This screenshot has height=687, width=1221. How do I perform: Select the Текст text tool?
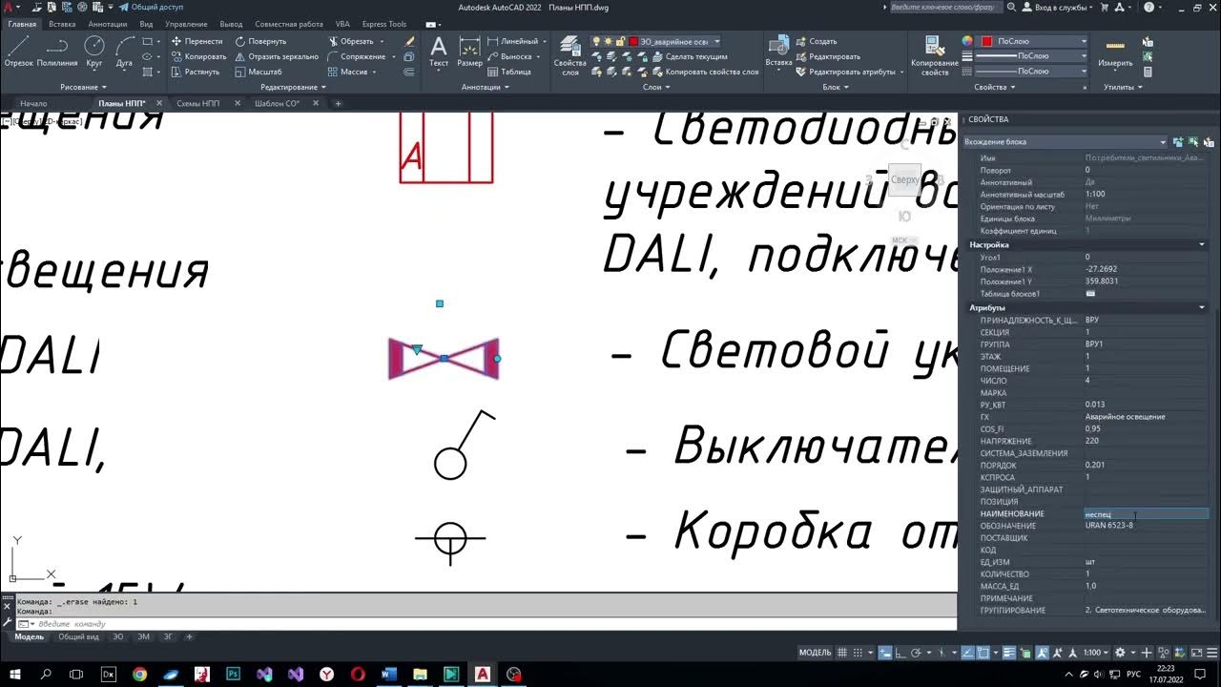pyautogui.click(x=439, y=52)
